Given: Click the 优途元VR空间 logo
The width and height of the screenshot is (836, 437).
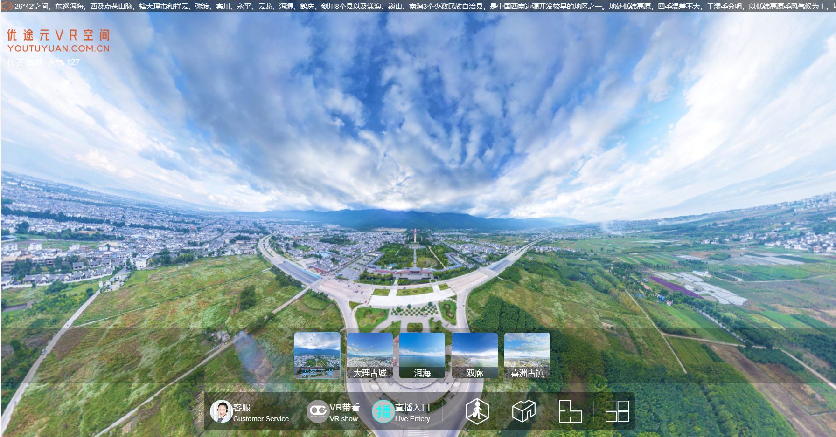Looking at the screenshot, I should point(58,41).
